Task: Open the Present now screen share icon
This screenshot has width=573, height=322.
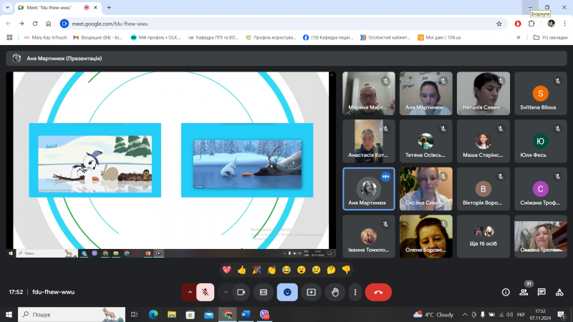Action: point(311,292)
